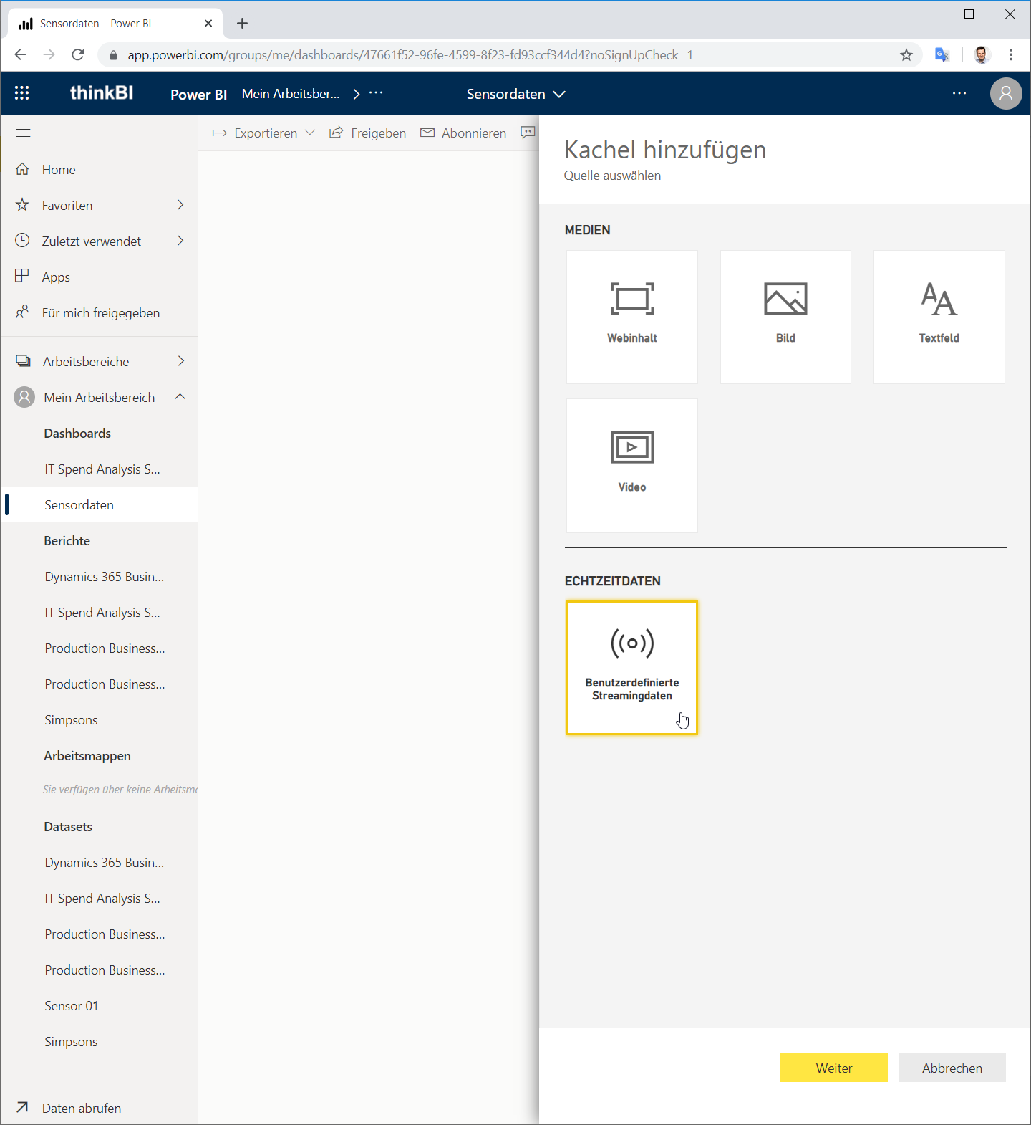Open the app launcher grid icon
This screenshot has width=1031, height=1125.
[x=22, y=93]
